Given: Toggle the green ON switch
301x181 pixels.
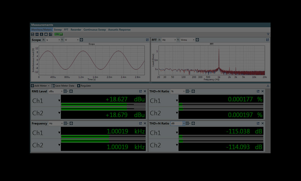Looking at the screenshot, I should (59, 34).
